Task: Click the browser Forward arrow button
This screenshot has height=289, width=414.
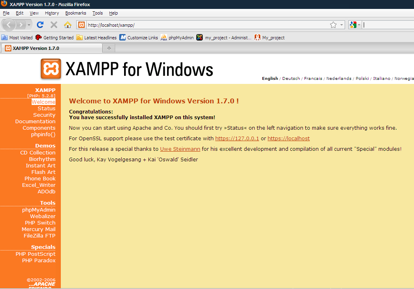Action: pyautogui.click(x=21, y=25)
